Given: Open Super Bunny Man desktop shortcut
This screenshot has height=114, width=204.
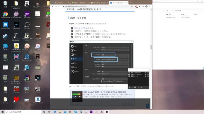Looking at the screenshot, I should [x=16, y=15].
